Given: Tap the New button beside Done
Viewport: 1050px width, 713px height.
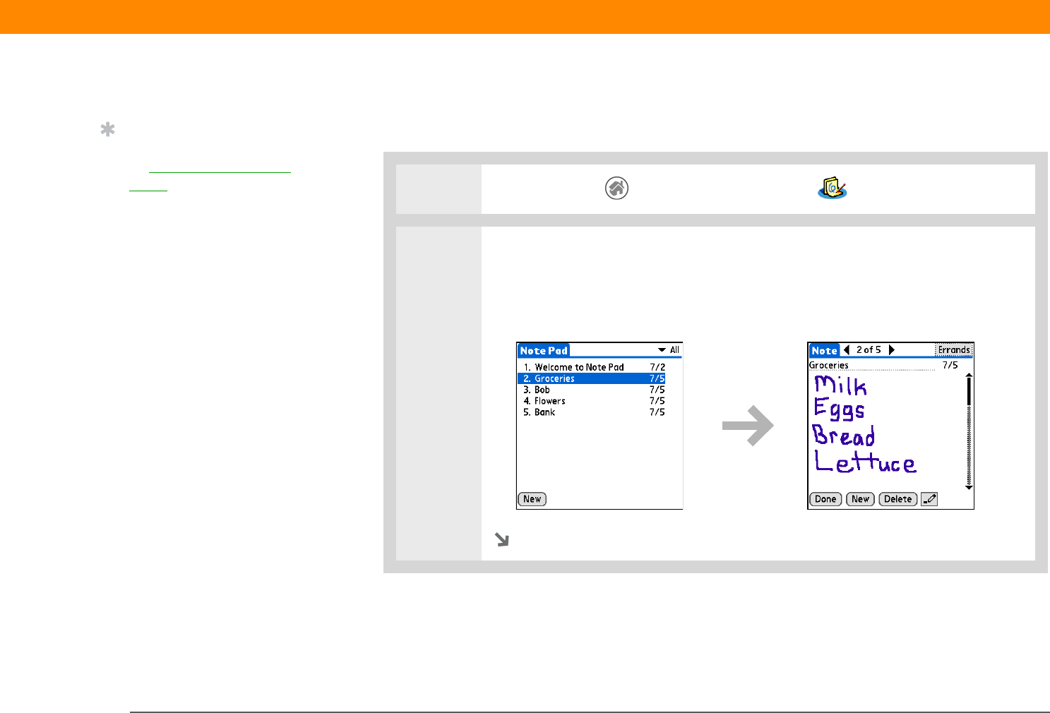Looking at the screenshot, I should click(860, 499).
